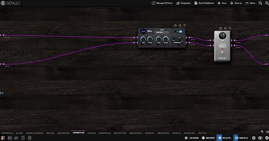Adjust the RMPro Drive knob
This screenshot has width=269, height=141.
(x=159, y=39)
